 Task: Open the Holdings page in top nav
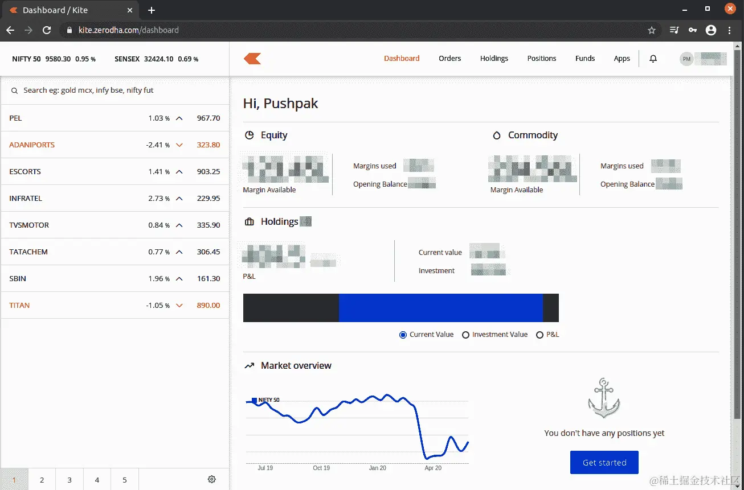[x=494, y=58]
